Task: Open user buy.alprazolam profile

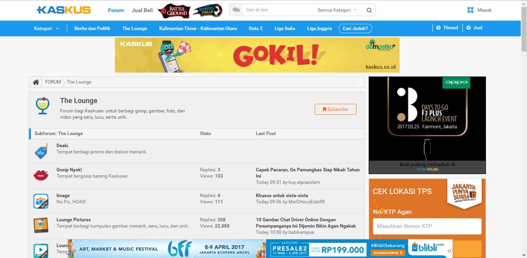Action: [x=304, y=182]
